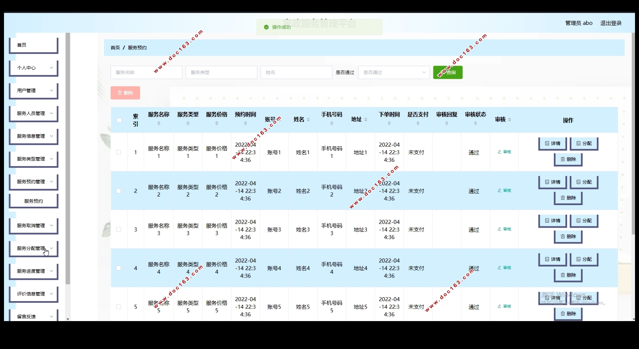Sort by 服务名称 column sort icon
Image resolution: width=639 pixels, height=349 pixels.
pos(159,123)
